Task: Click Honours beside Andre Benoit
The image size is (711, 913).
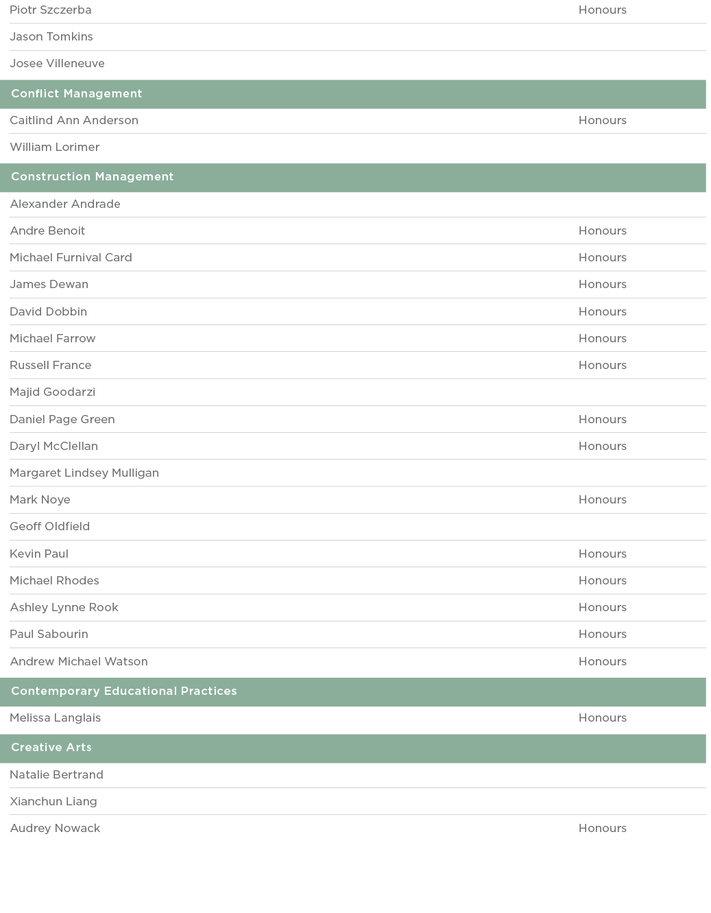Action: [x=602, y=231]
